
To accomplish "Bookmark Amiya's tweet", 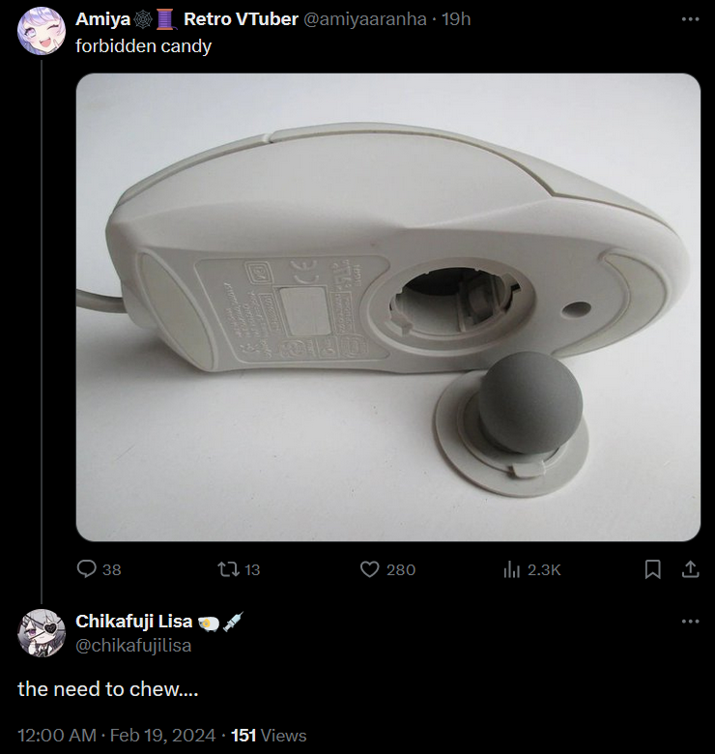I will coord(652,569).
